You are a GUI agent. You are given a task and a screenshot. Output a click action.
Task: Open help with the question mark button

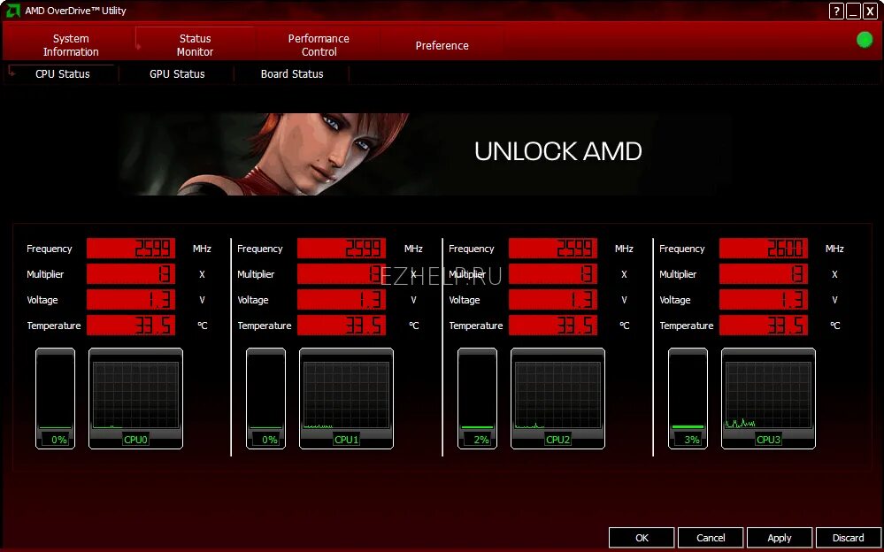[x=836, y=11]
